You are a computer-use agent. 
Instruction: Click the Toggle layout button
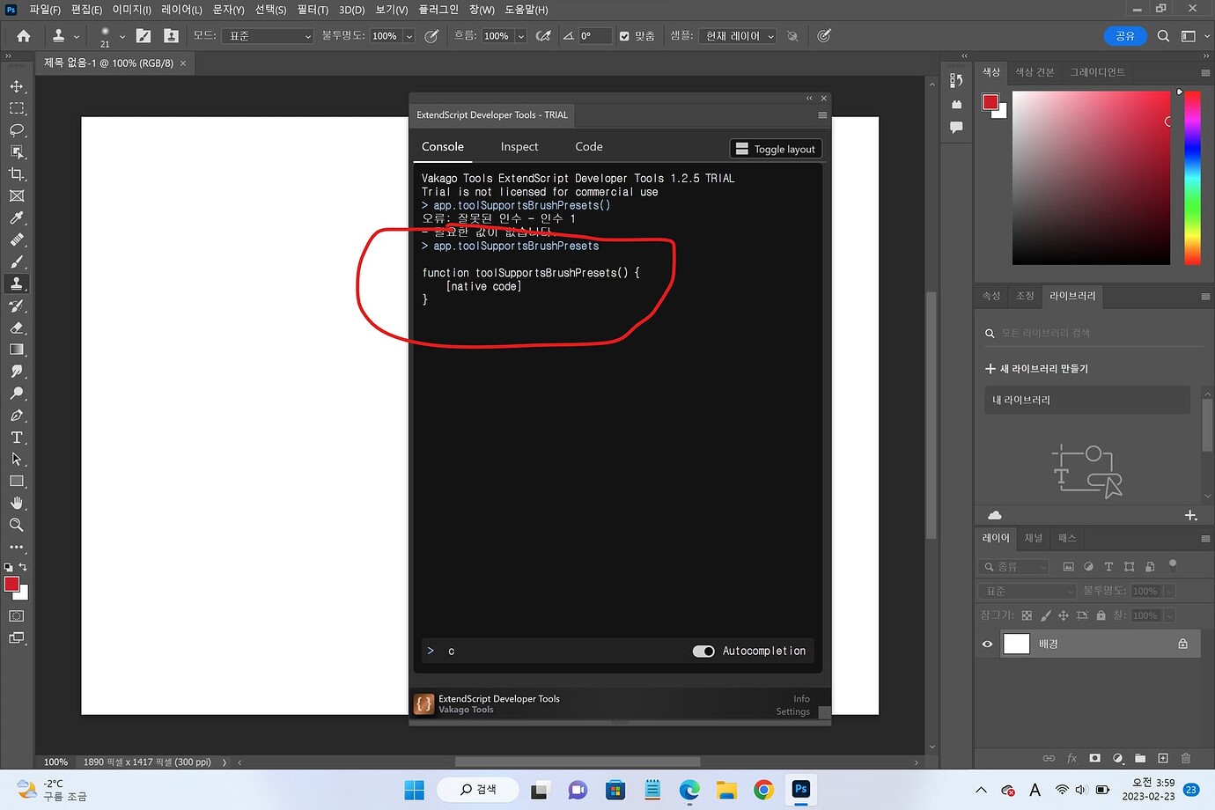775,148
